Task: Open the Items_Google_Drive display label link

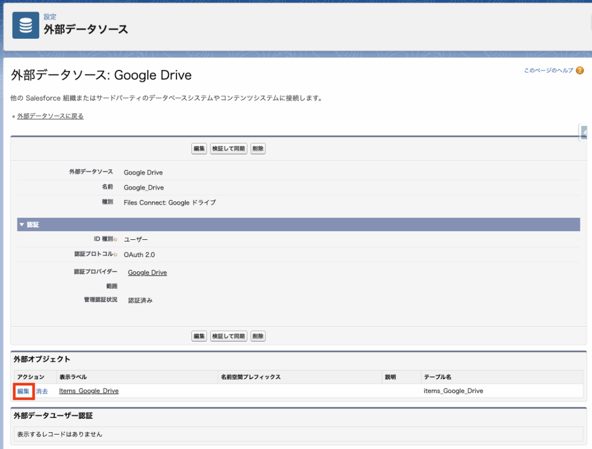Action: 88,391
